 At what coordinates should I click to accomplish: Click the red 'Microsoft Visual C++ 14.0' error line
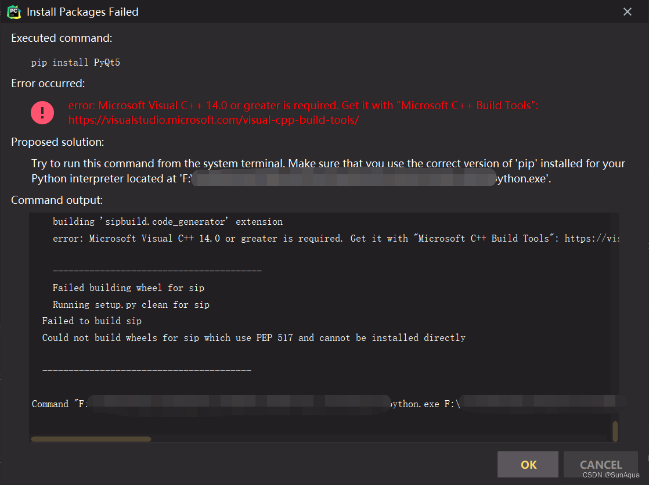(304, 106)
